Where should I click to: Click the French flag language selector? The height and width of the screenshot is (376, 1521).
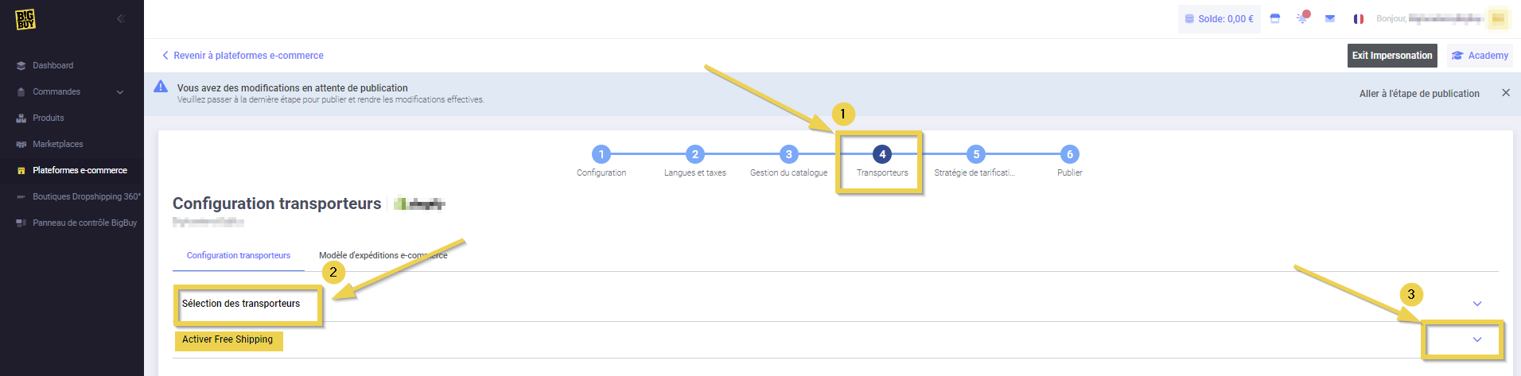(x=1359, y=19)
